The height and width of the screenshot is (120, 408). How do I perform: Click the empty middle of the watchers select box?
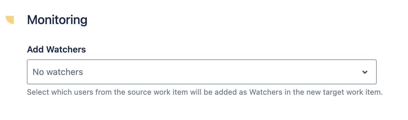(219, 72)
